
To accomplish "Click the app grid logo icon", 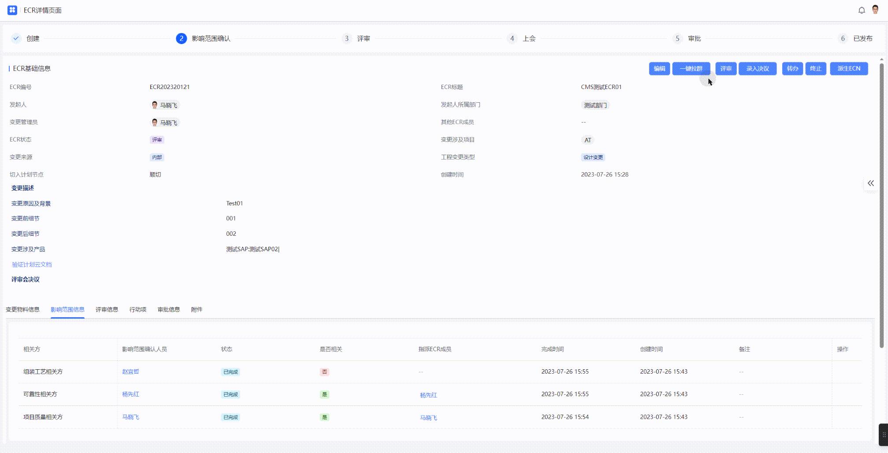I will tap(12, 10).
